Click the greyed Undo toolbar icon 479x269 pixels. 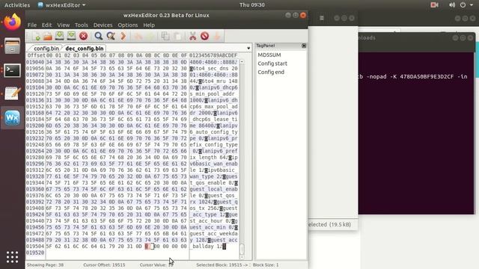138,37
